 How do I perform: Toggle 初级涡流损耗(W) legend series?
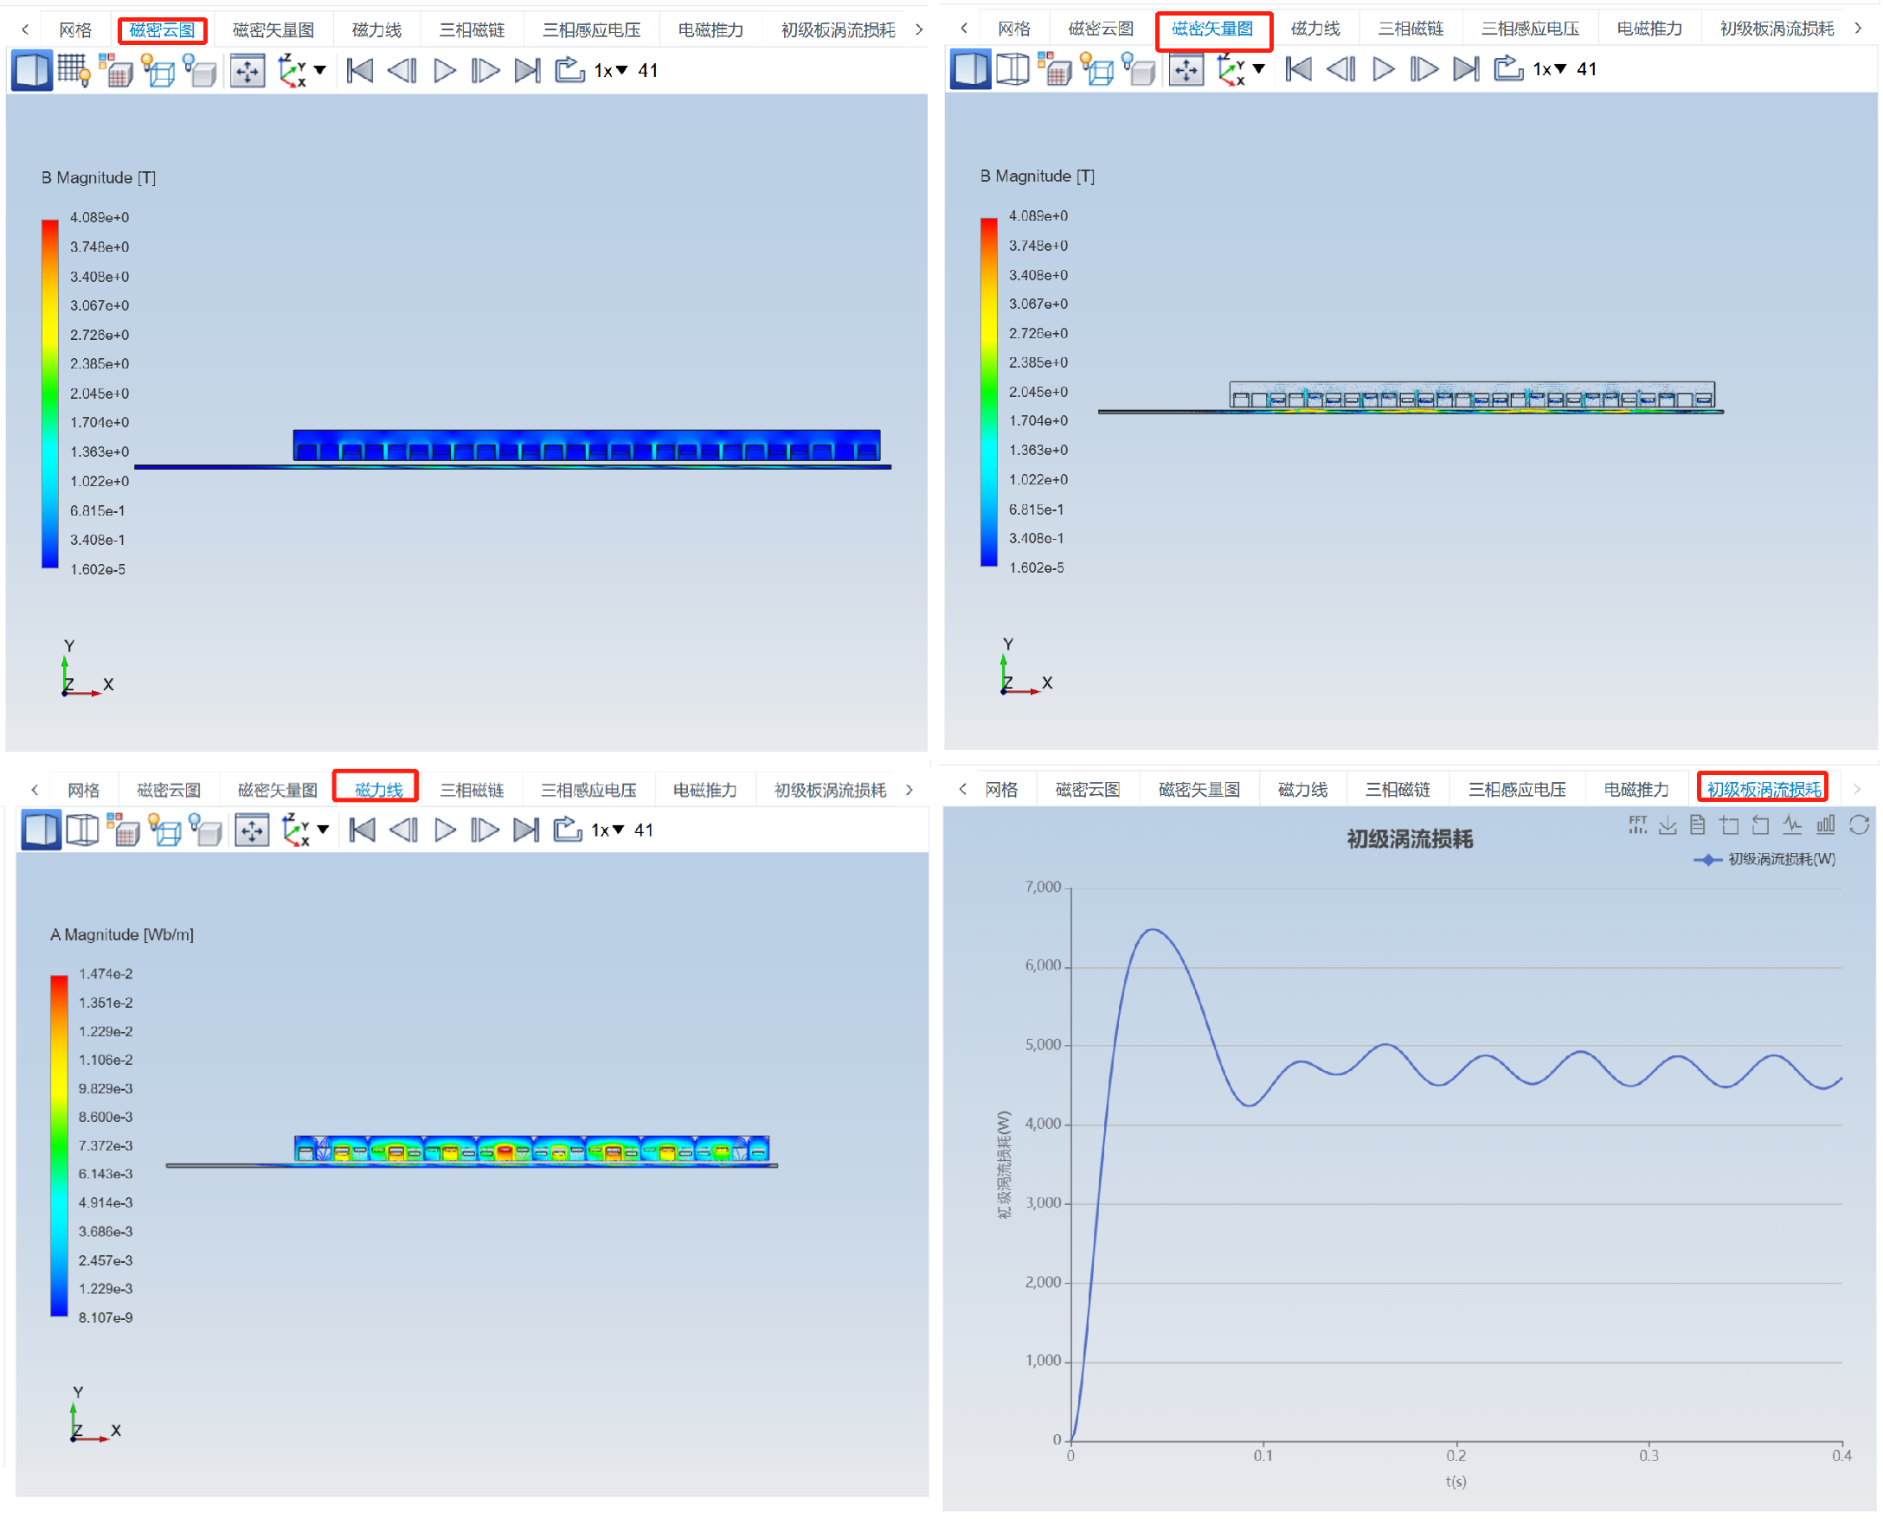click(1764, 859)
